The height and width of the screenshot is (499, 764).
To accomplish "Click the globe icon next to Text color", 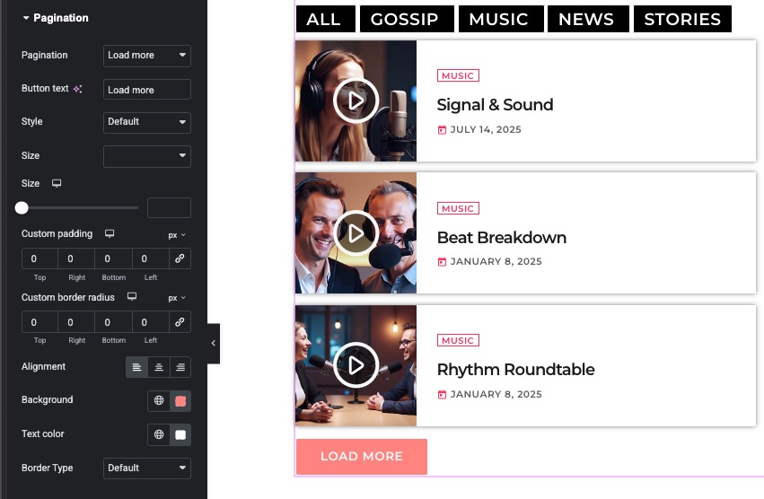I will (x=159, y=434).
